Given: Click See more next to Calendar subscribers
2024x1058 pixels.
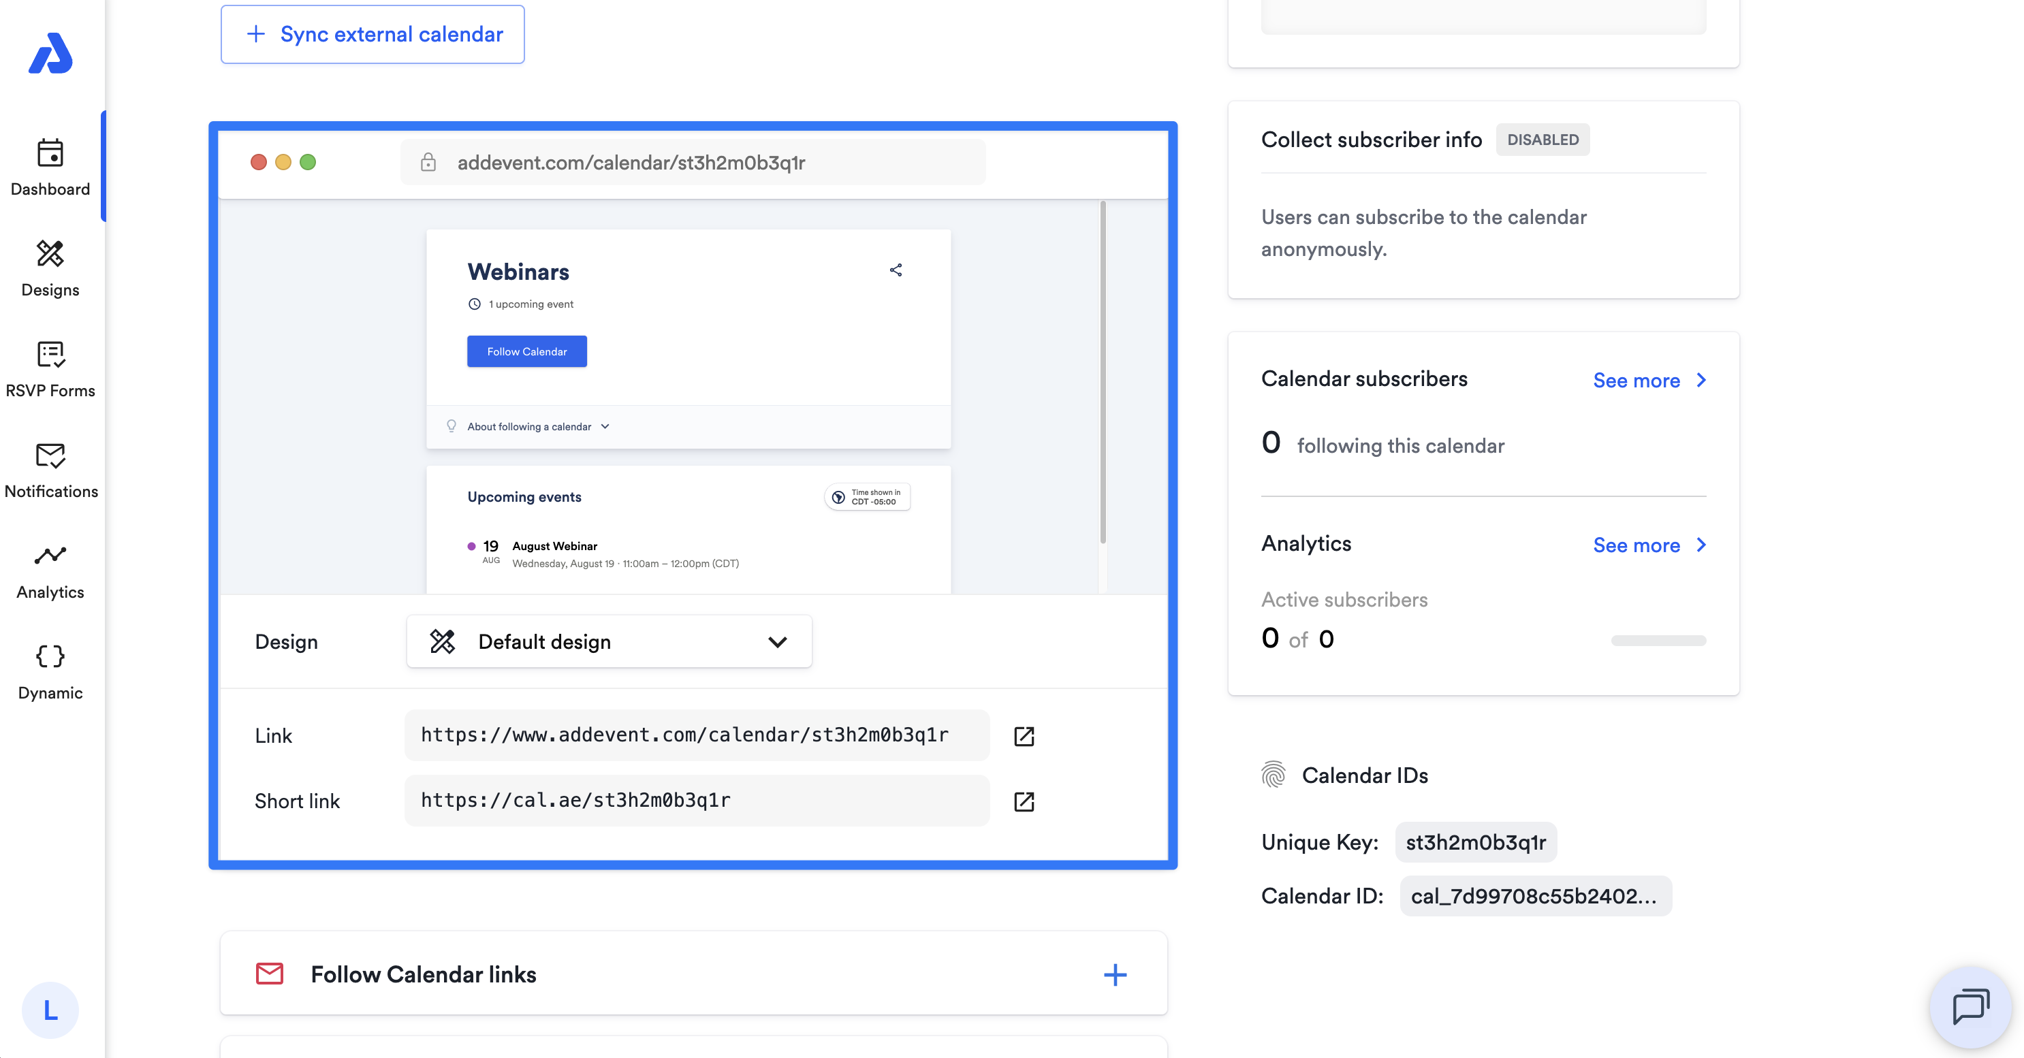Looking at the screenshot, I should pos(1649,381).
